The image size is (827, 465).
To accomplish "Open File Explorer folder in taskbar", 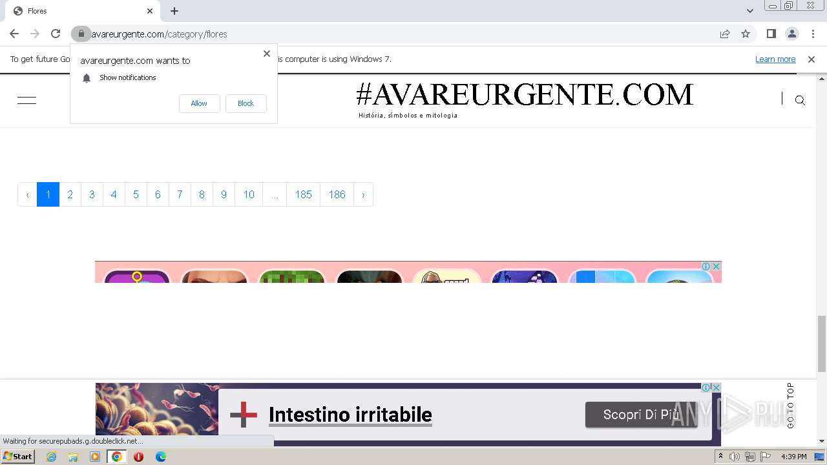I will point(73,457).
